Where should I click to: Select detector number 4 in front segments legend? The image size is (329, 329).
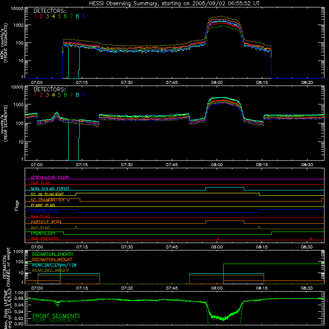[53, 16]
